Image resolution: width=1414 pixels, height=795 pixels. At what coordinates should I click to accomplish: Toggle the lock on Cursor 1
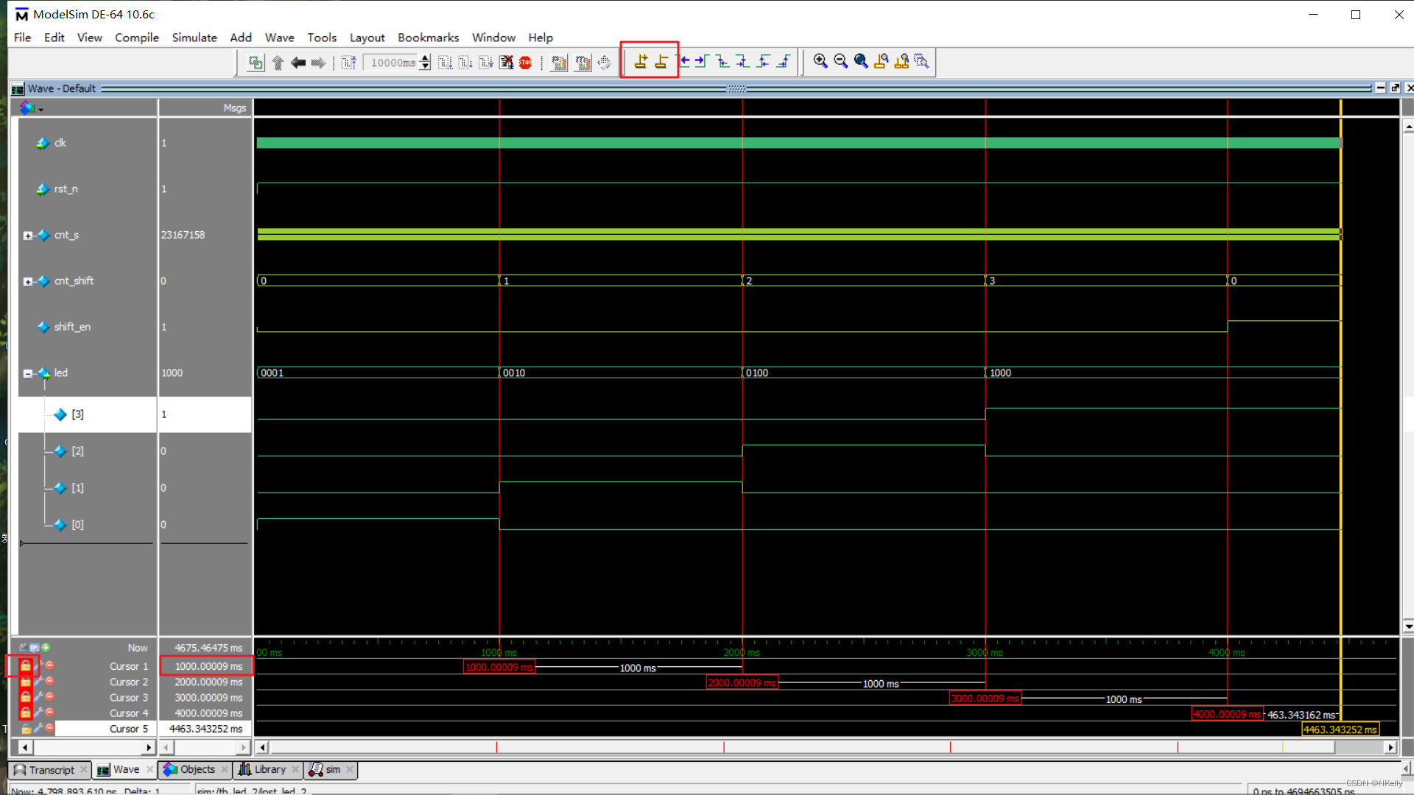(x=25, y=665)
